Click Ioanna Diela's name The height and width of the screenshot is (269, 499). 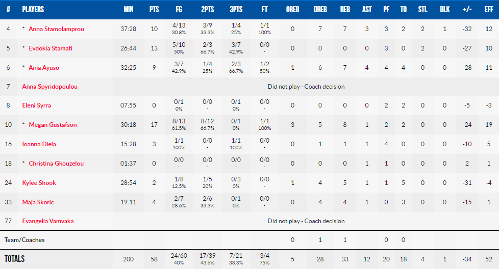[39, 144]
